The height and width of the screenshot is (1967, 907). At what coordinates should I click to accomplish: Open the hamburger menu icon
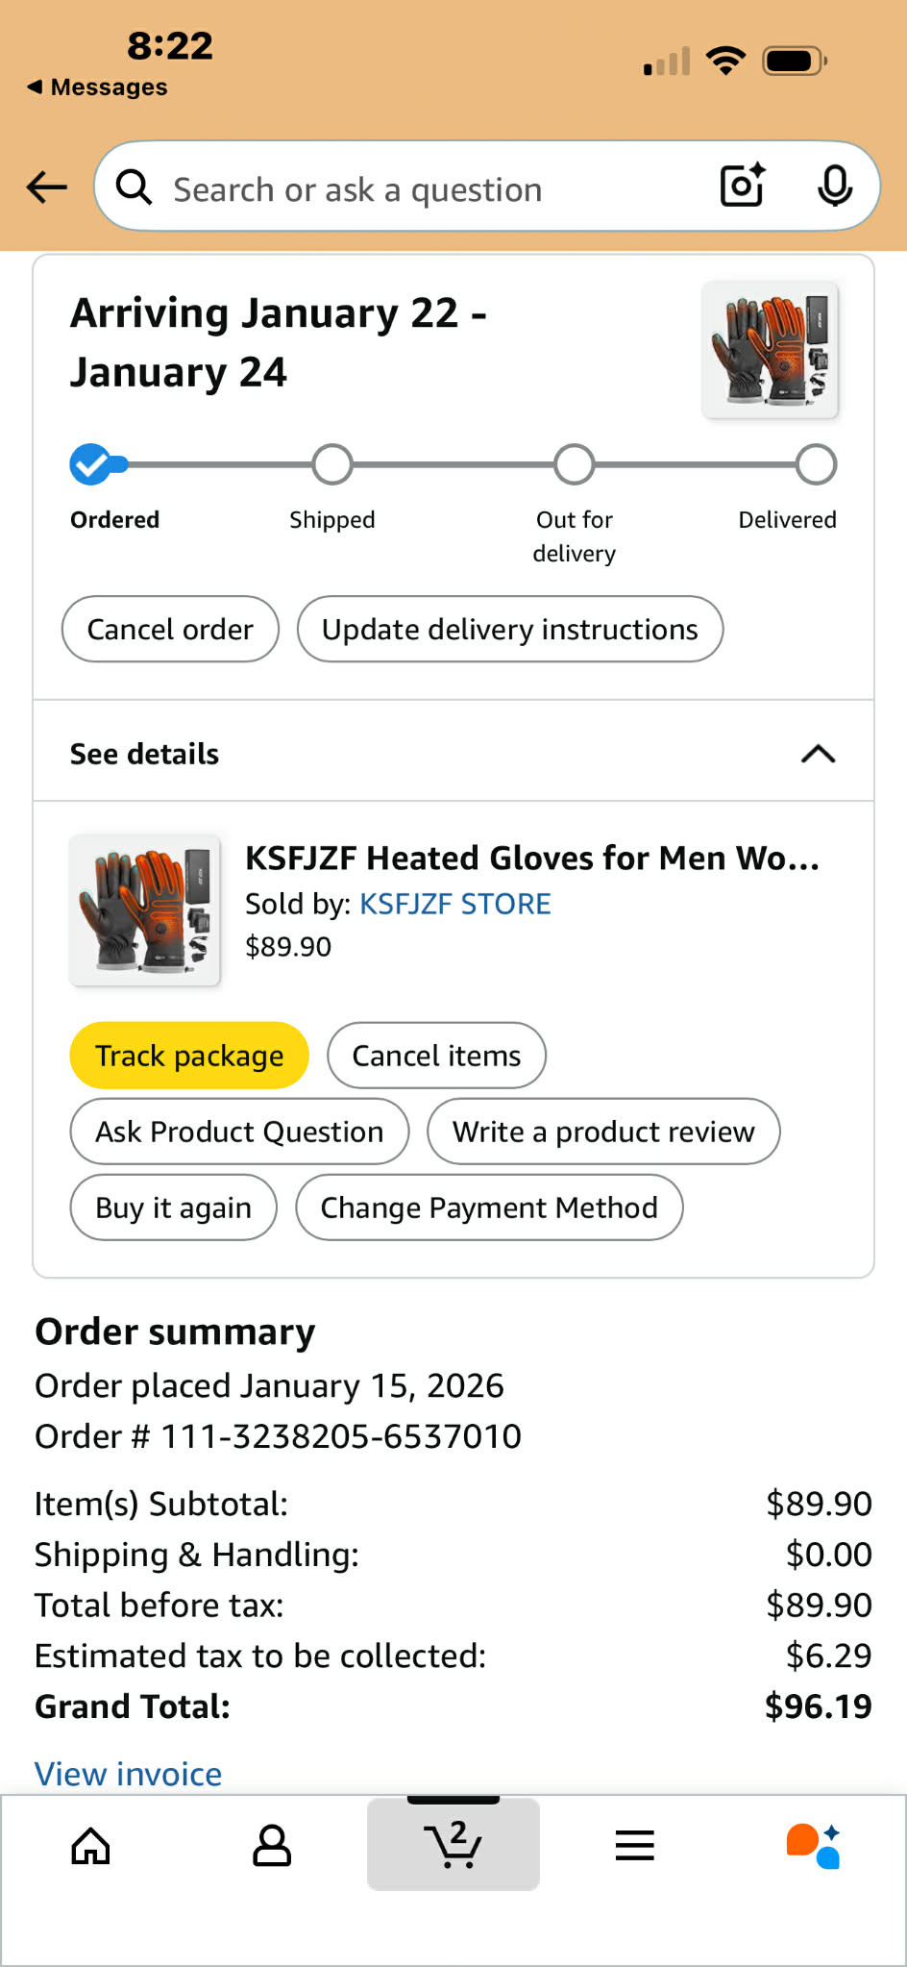point(634,1846)
